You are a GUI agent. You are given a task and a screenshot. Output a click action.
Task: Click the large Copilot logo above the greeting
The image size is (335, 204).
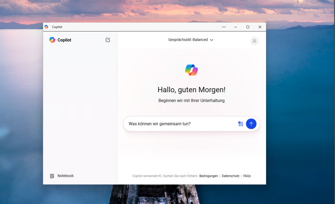(191, 70)
